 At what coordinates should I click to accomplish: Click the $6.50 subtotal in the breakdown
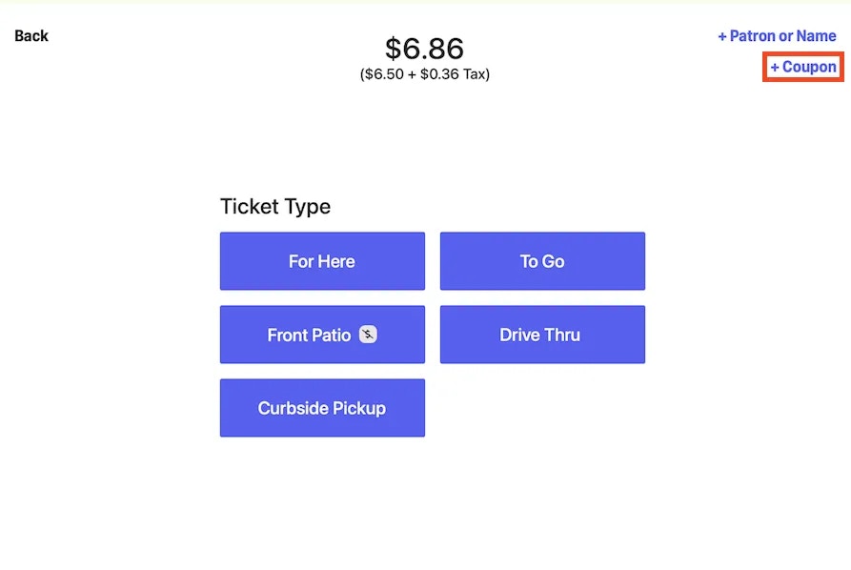[384, 73]
